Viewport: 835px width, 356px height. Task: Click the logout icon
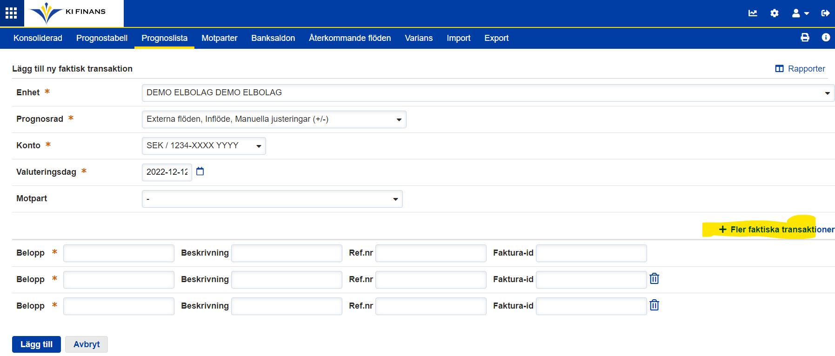click(x=825, y=13)
